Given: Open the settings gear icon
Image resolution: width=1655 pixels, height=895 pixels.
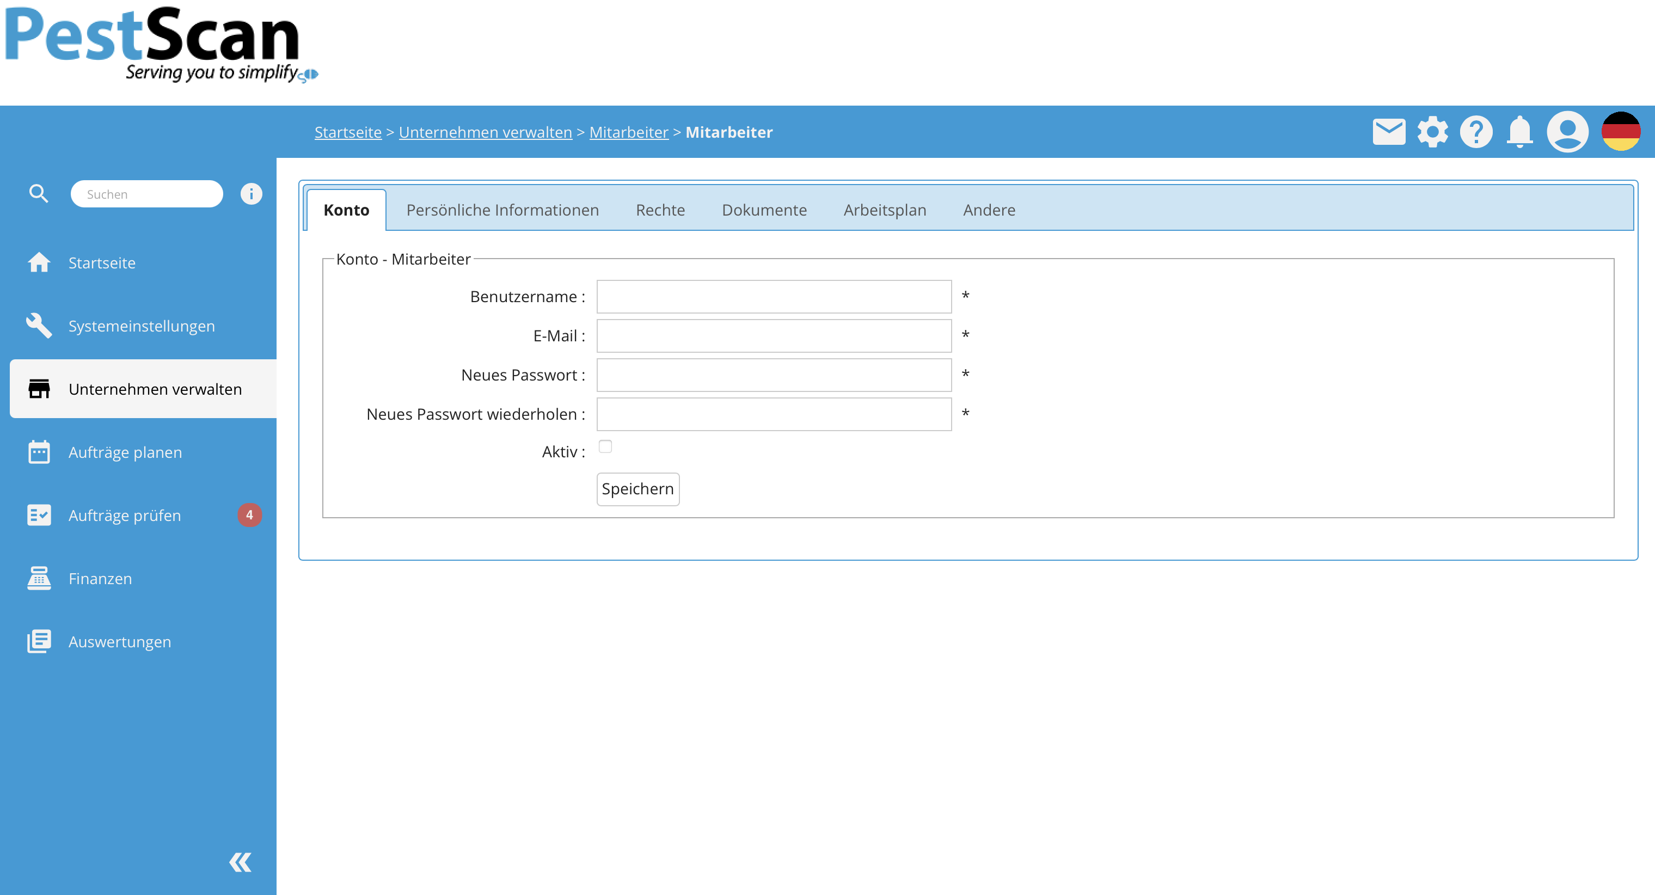Looking at the screenshot, I should [x=1432, y=132].
